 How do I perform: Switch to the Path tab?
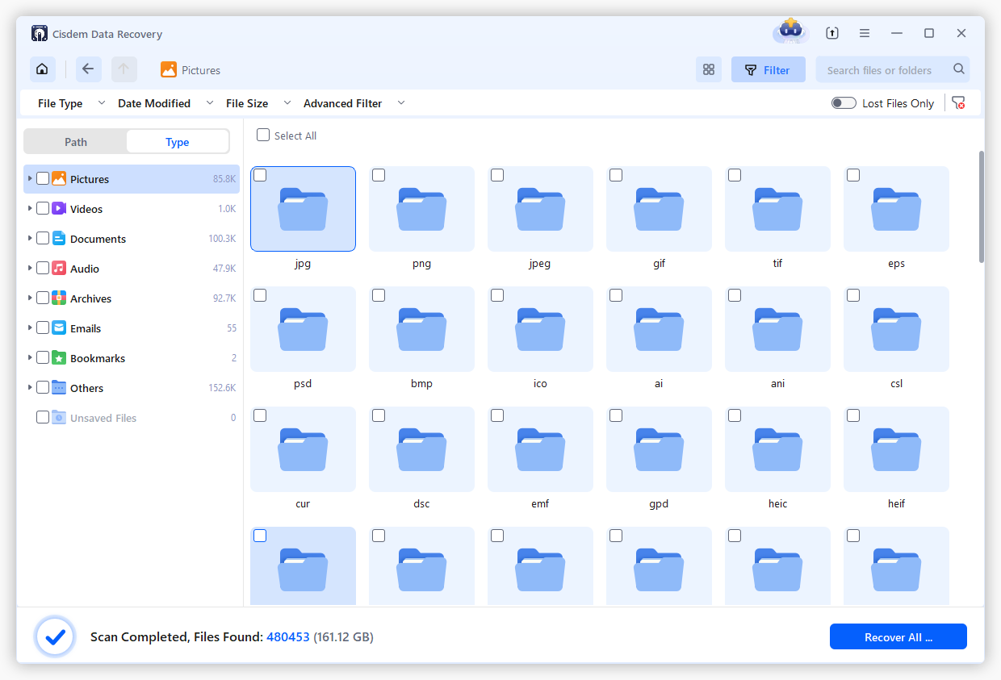[75, 141]
